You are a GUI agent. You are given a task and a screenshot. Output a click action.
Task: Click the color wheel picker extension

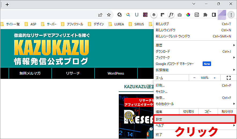click(188, 15)
